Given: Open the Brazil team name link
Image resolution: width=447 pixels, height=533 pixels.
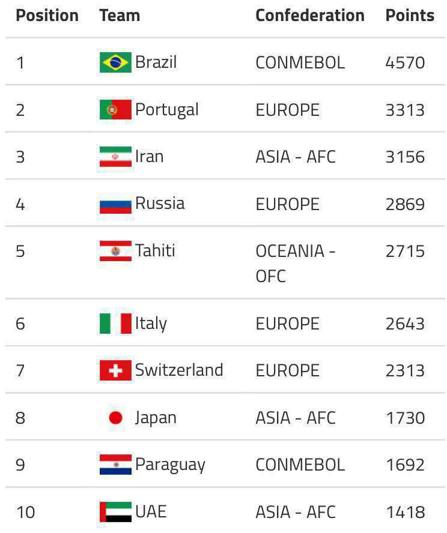Looking at the screenshot, I should click(156, 62).
